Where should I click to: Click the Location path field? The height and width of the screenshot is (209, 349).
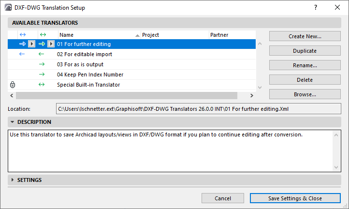[198, 109]
